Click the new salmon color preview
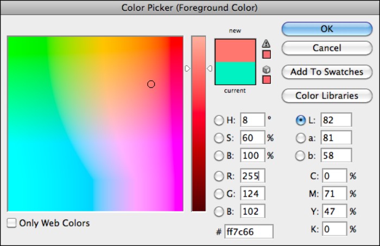This screenshot has height=246, width=380. 235,50
